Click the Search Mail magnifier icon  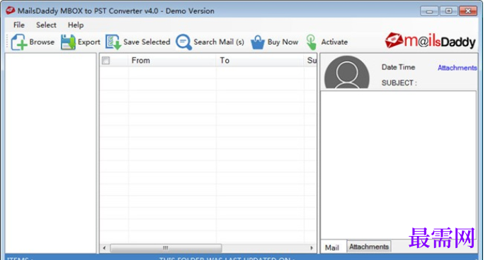pyautogui.click(x=183, y=42)
